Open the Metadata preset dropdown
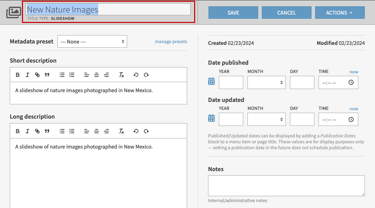 coord(92,41)
